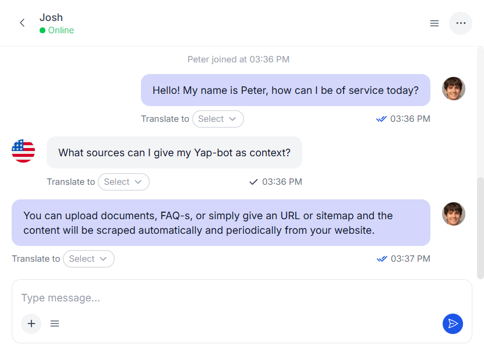The height and width of the screenshot is (355, 484).
Task: Open the three-dots more options menu
Action: click(461, 23)
